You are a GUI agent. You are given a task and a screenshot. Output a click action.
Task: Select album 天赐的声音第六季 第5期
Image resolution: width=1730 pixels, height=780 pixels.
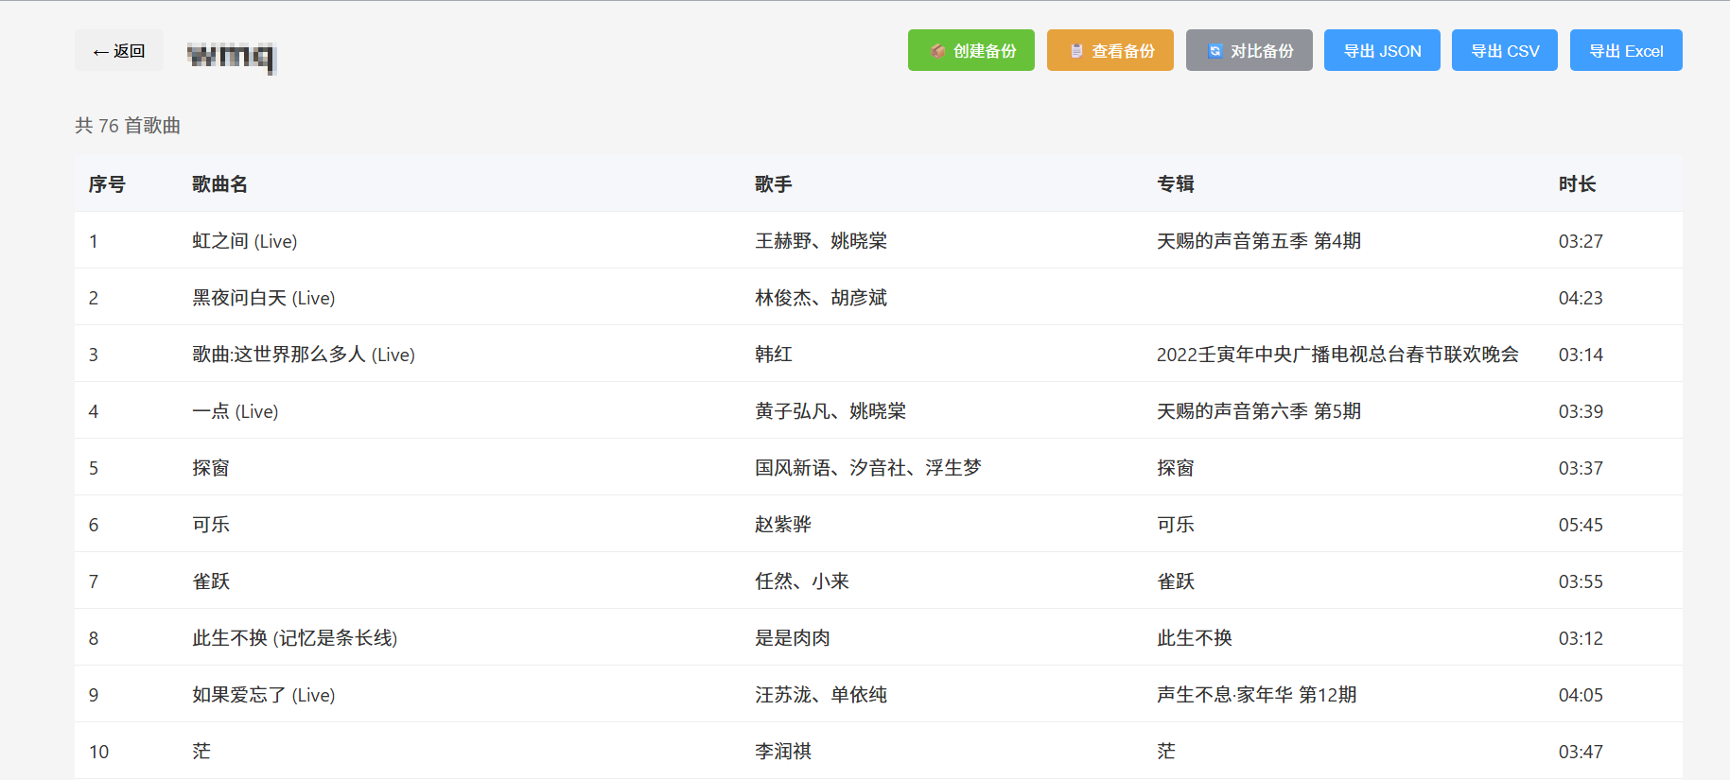[x=1258, y=411]
